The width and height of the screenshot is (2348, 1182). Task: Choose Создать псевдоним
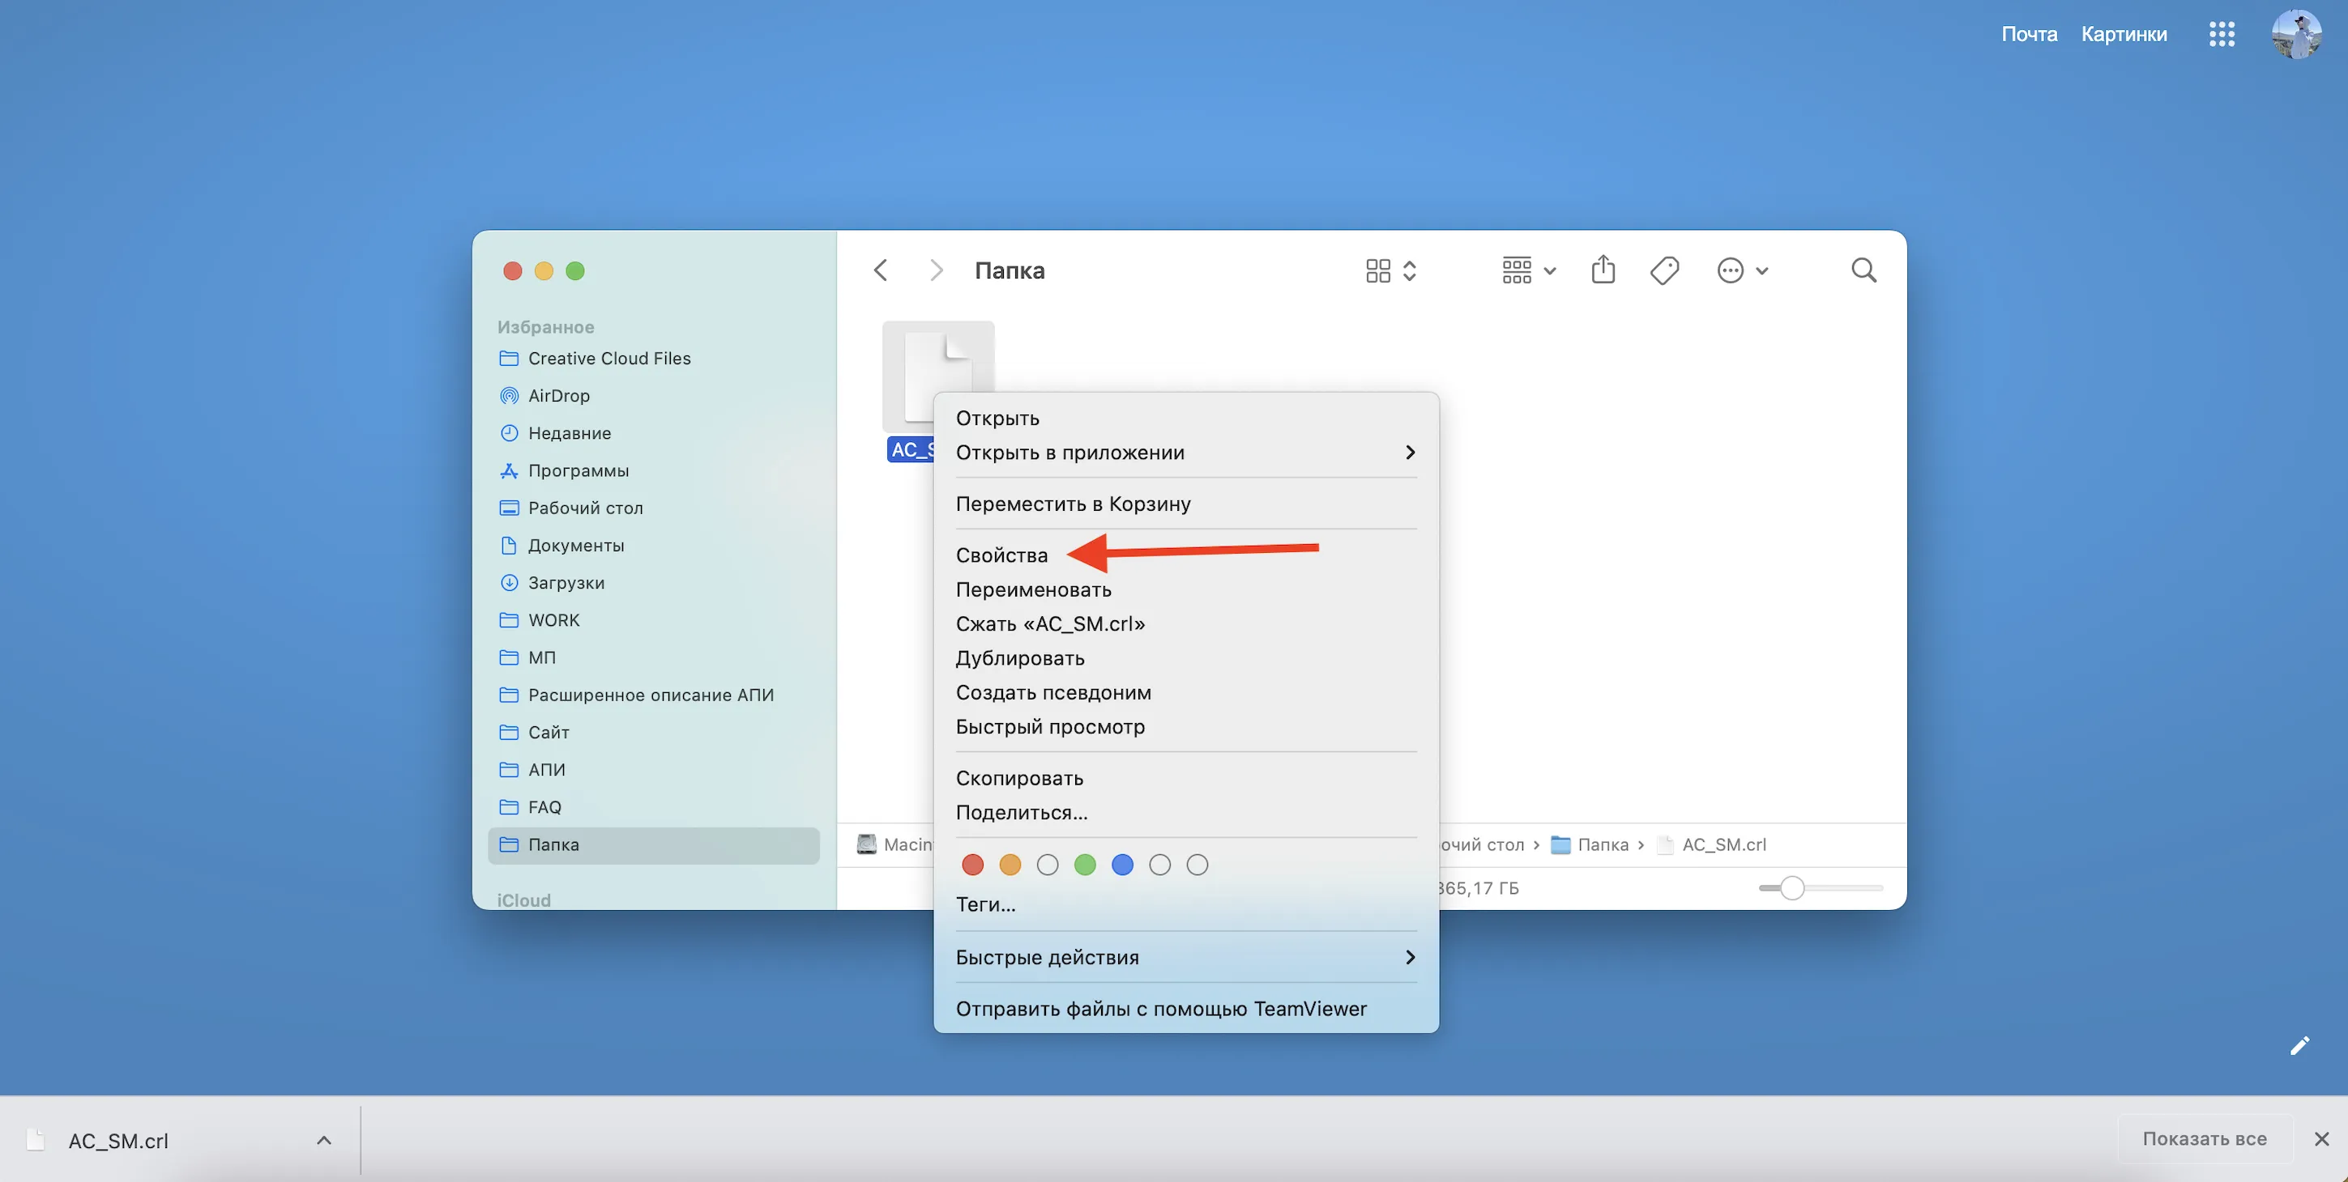[x=1186, y=692]
